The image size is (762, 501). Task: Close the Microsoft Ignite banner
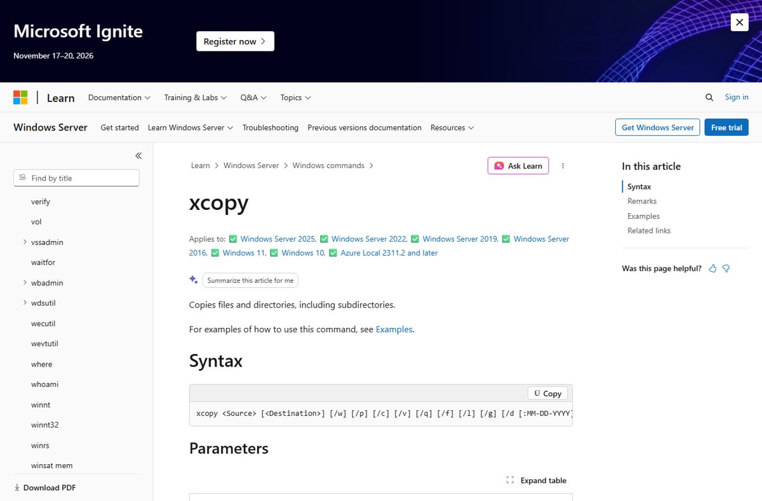(739, 23)
